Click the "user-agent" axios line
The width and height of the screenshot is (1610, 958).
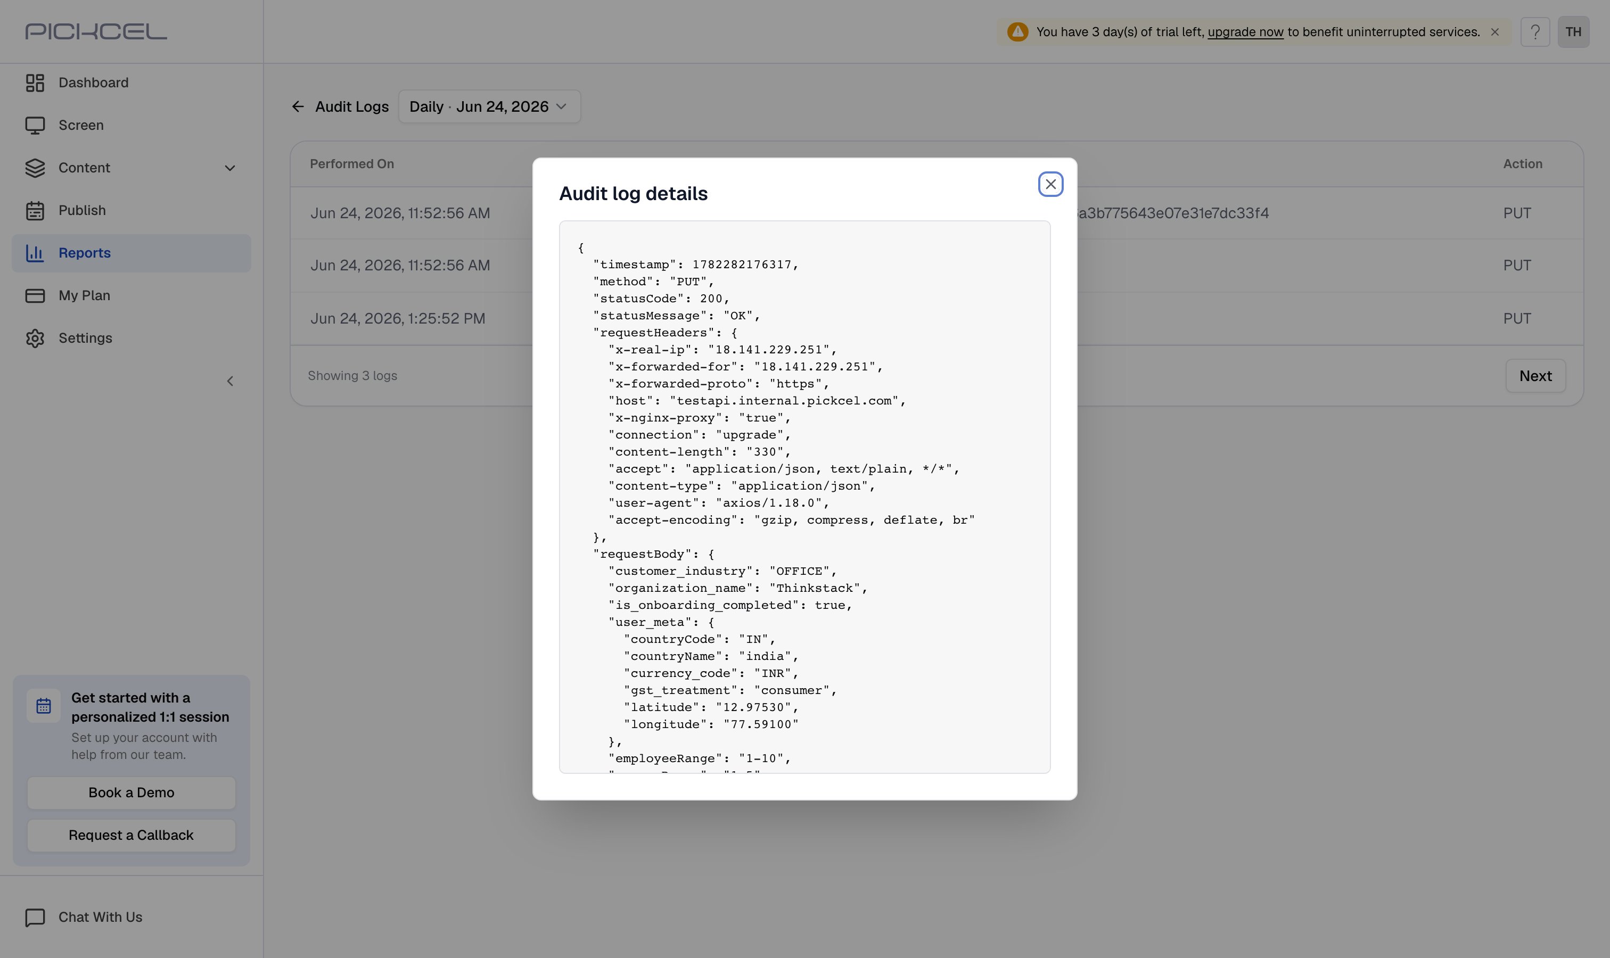[x=718, y=503]
